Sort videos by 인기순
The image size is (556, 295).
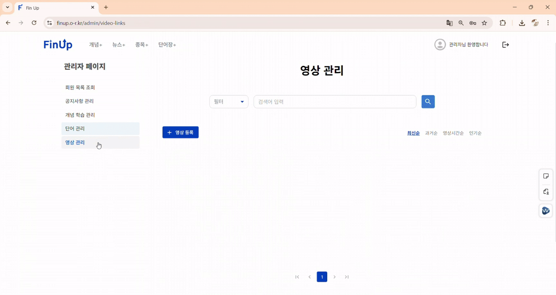click(x=475, y=133)
